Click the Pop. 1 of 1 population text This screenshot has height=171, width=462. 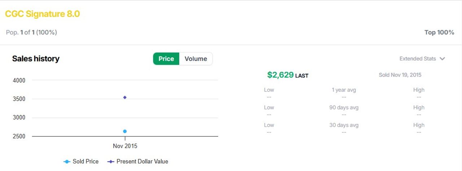[x=31, y=32]
